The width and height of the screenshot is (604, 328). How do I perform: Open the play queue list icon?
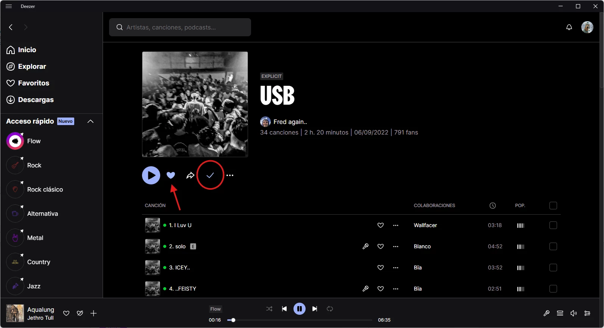(x=560, y=313)
